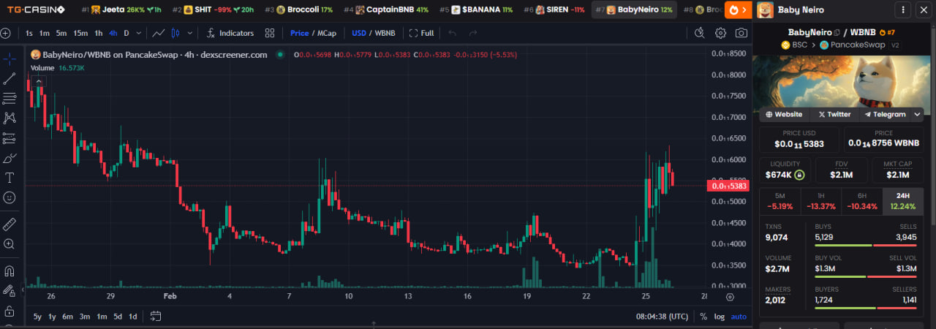The image size is (936, 329).
Task: Switch price denomination to WBNB
Action: (385, 33)
